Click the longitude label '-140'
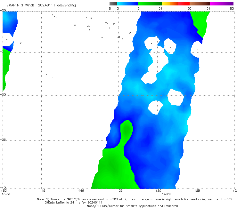This screenshot has width=237, height=208. [x=80, y=191]
